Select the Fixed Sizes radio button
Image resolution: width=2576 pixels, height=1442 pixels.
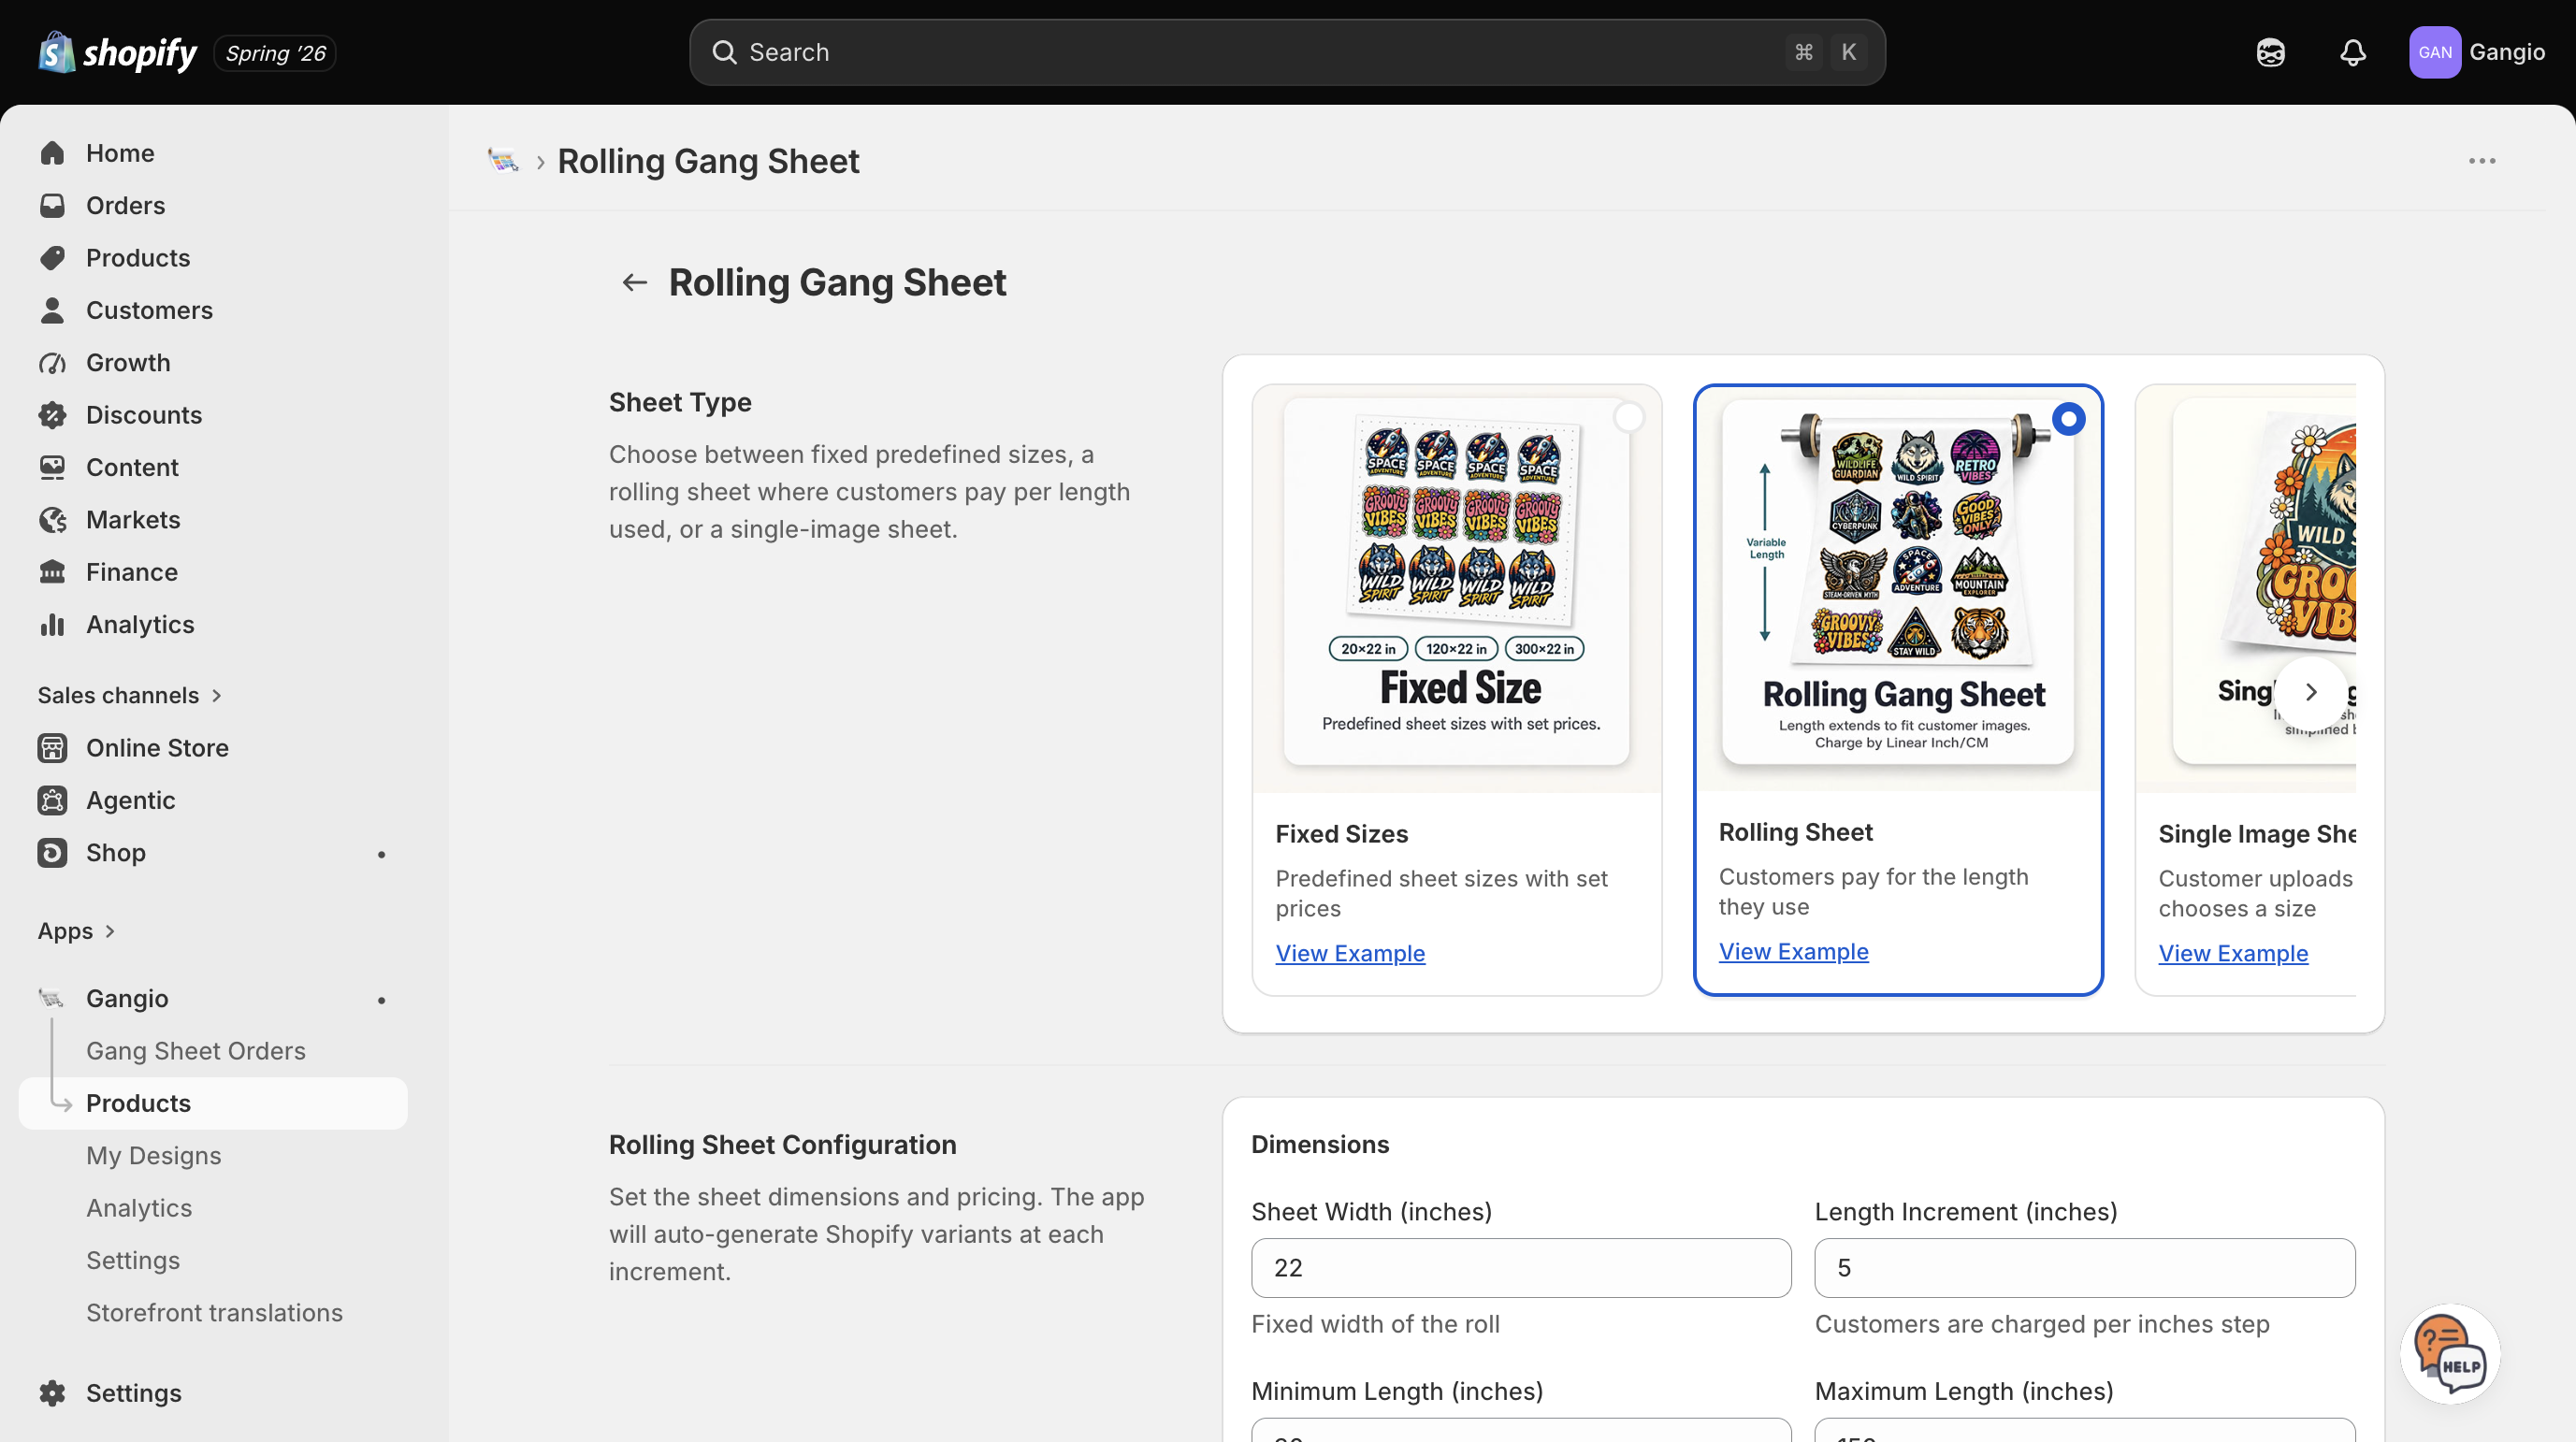pos(1628,417)
